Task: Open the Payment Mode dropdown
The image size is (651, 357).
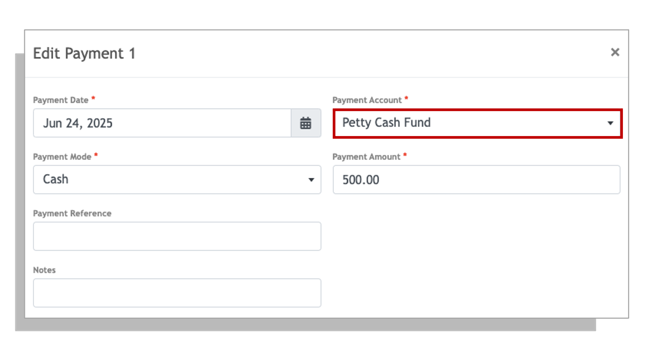Action: tap(177, 180)
